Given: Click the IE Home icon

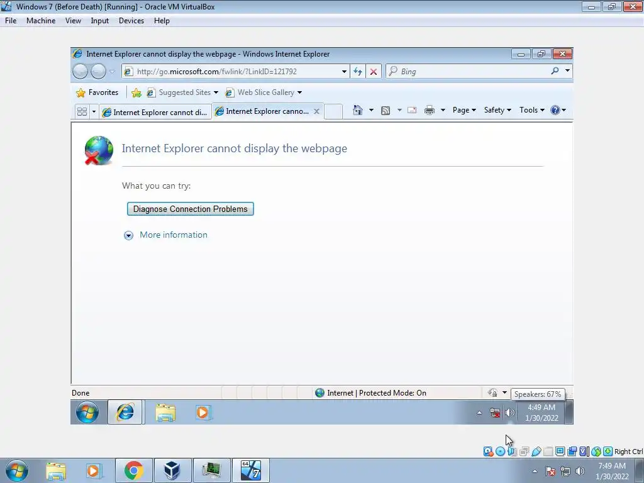Looking at the screenshot, I should click(x=358, y=110).
